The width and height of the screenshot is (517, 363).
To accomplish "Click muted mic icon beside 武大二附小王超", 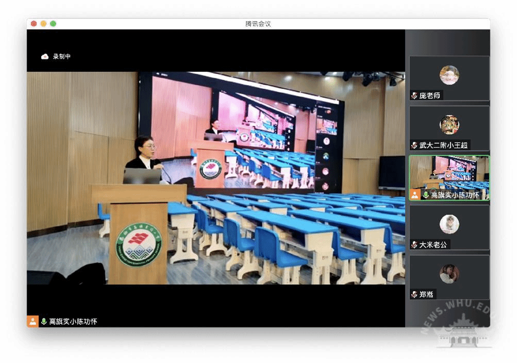I will tap(414, 145).
